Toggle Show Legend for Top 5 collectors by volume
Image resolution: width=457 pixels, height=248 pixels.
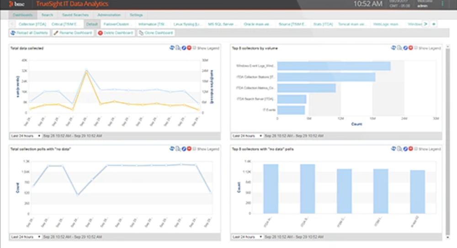tap(416, 48)
